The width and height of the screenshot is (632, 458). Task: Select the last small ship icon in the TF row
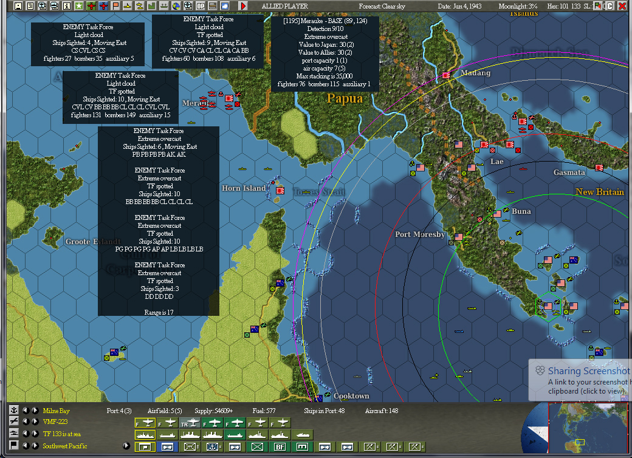pyautogui.click(x=303, y=435)
